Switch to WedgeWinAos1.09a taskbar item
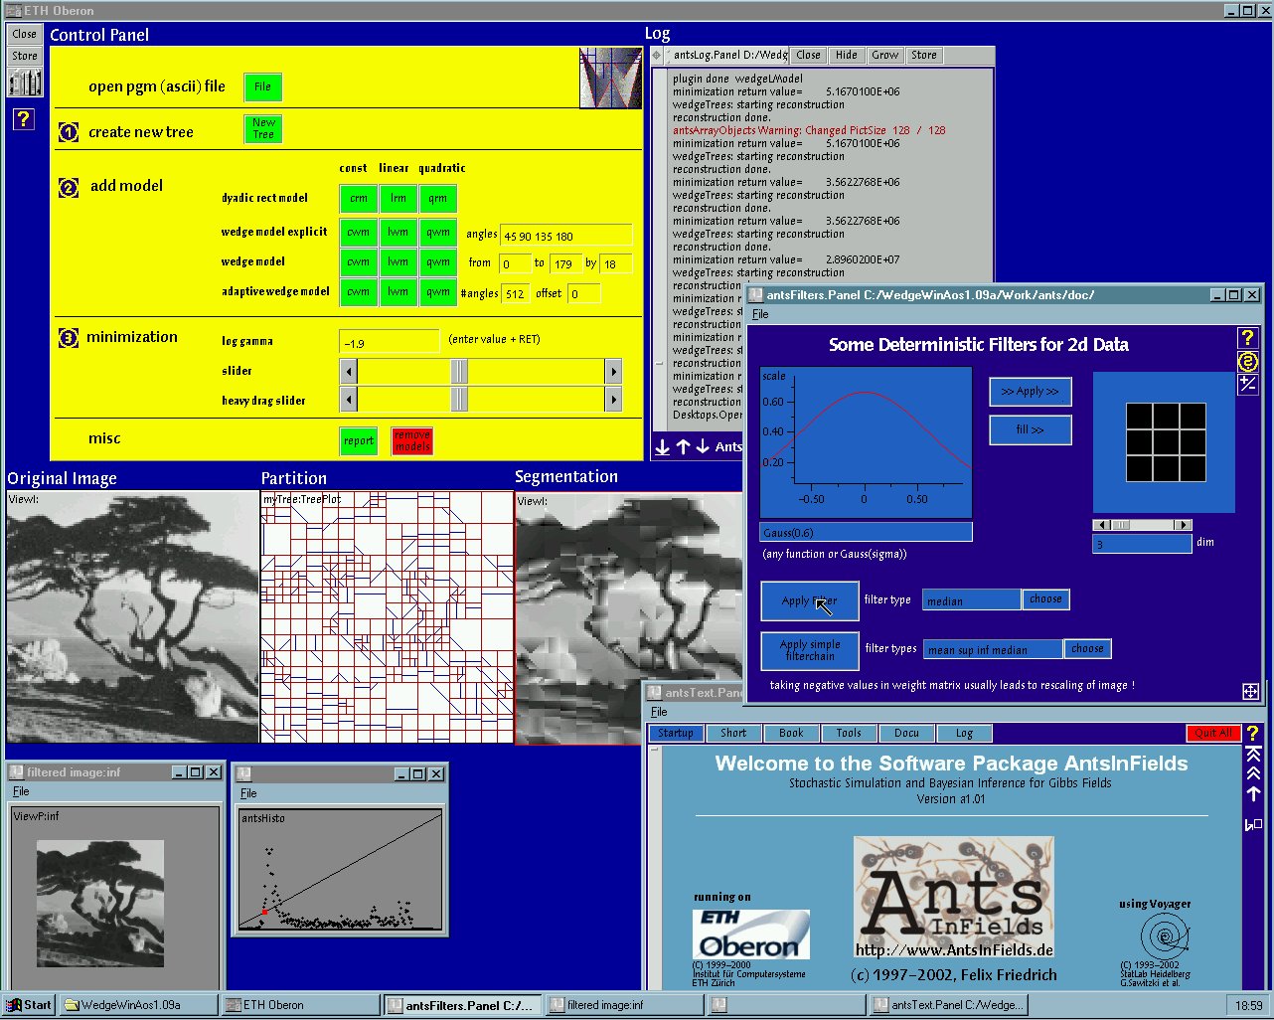Image resolution: width=1274 pixels, height=1020 pixels. (x=138, y=1005)
